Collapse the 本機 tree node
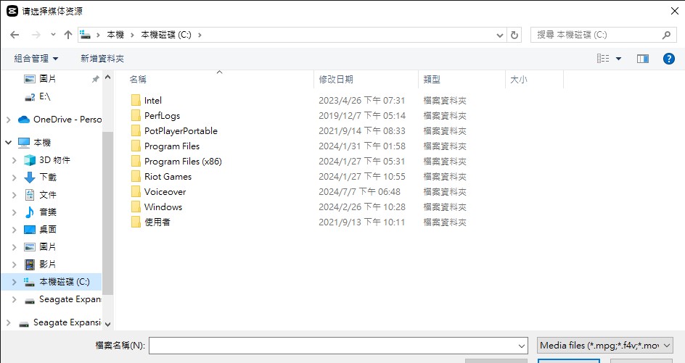 pyautogui.click(x=8, y=142)
